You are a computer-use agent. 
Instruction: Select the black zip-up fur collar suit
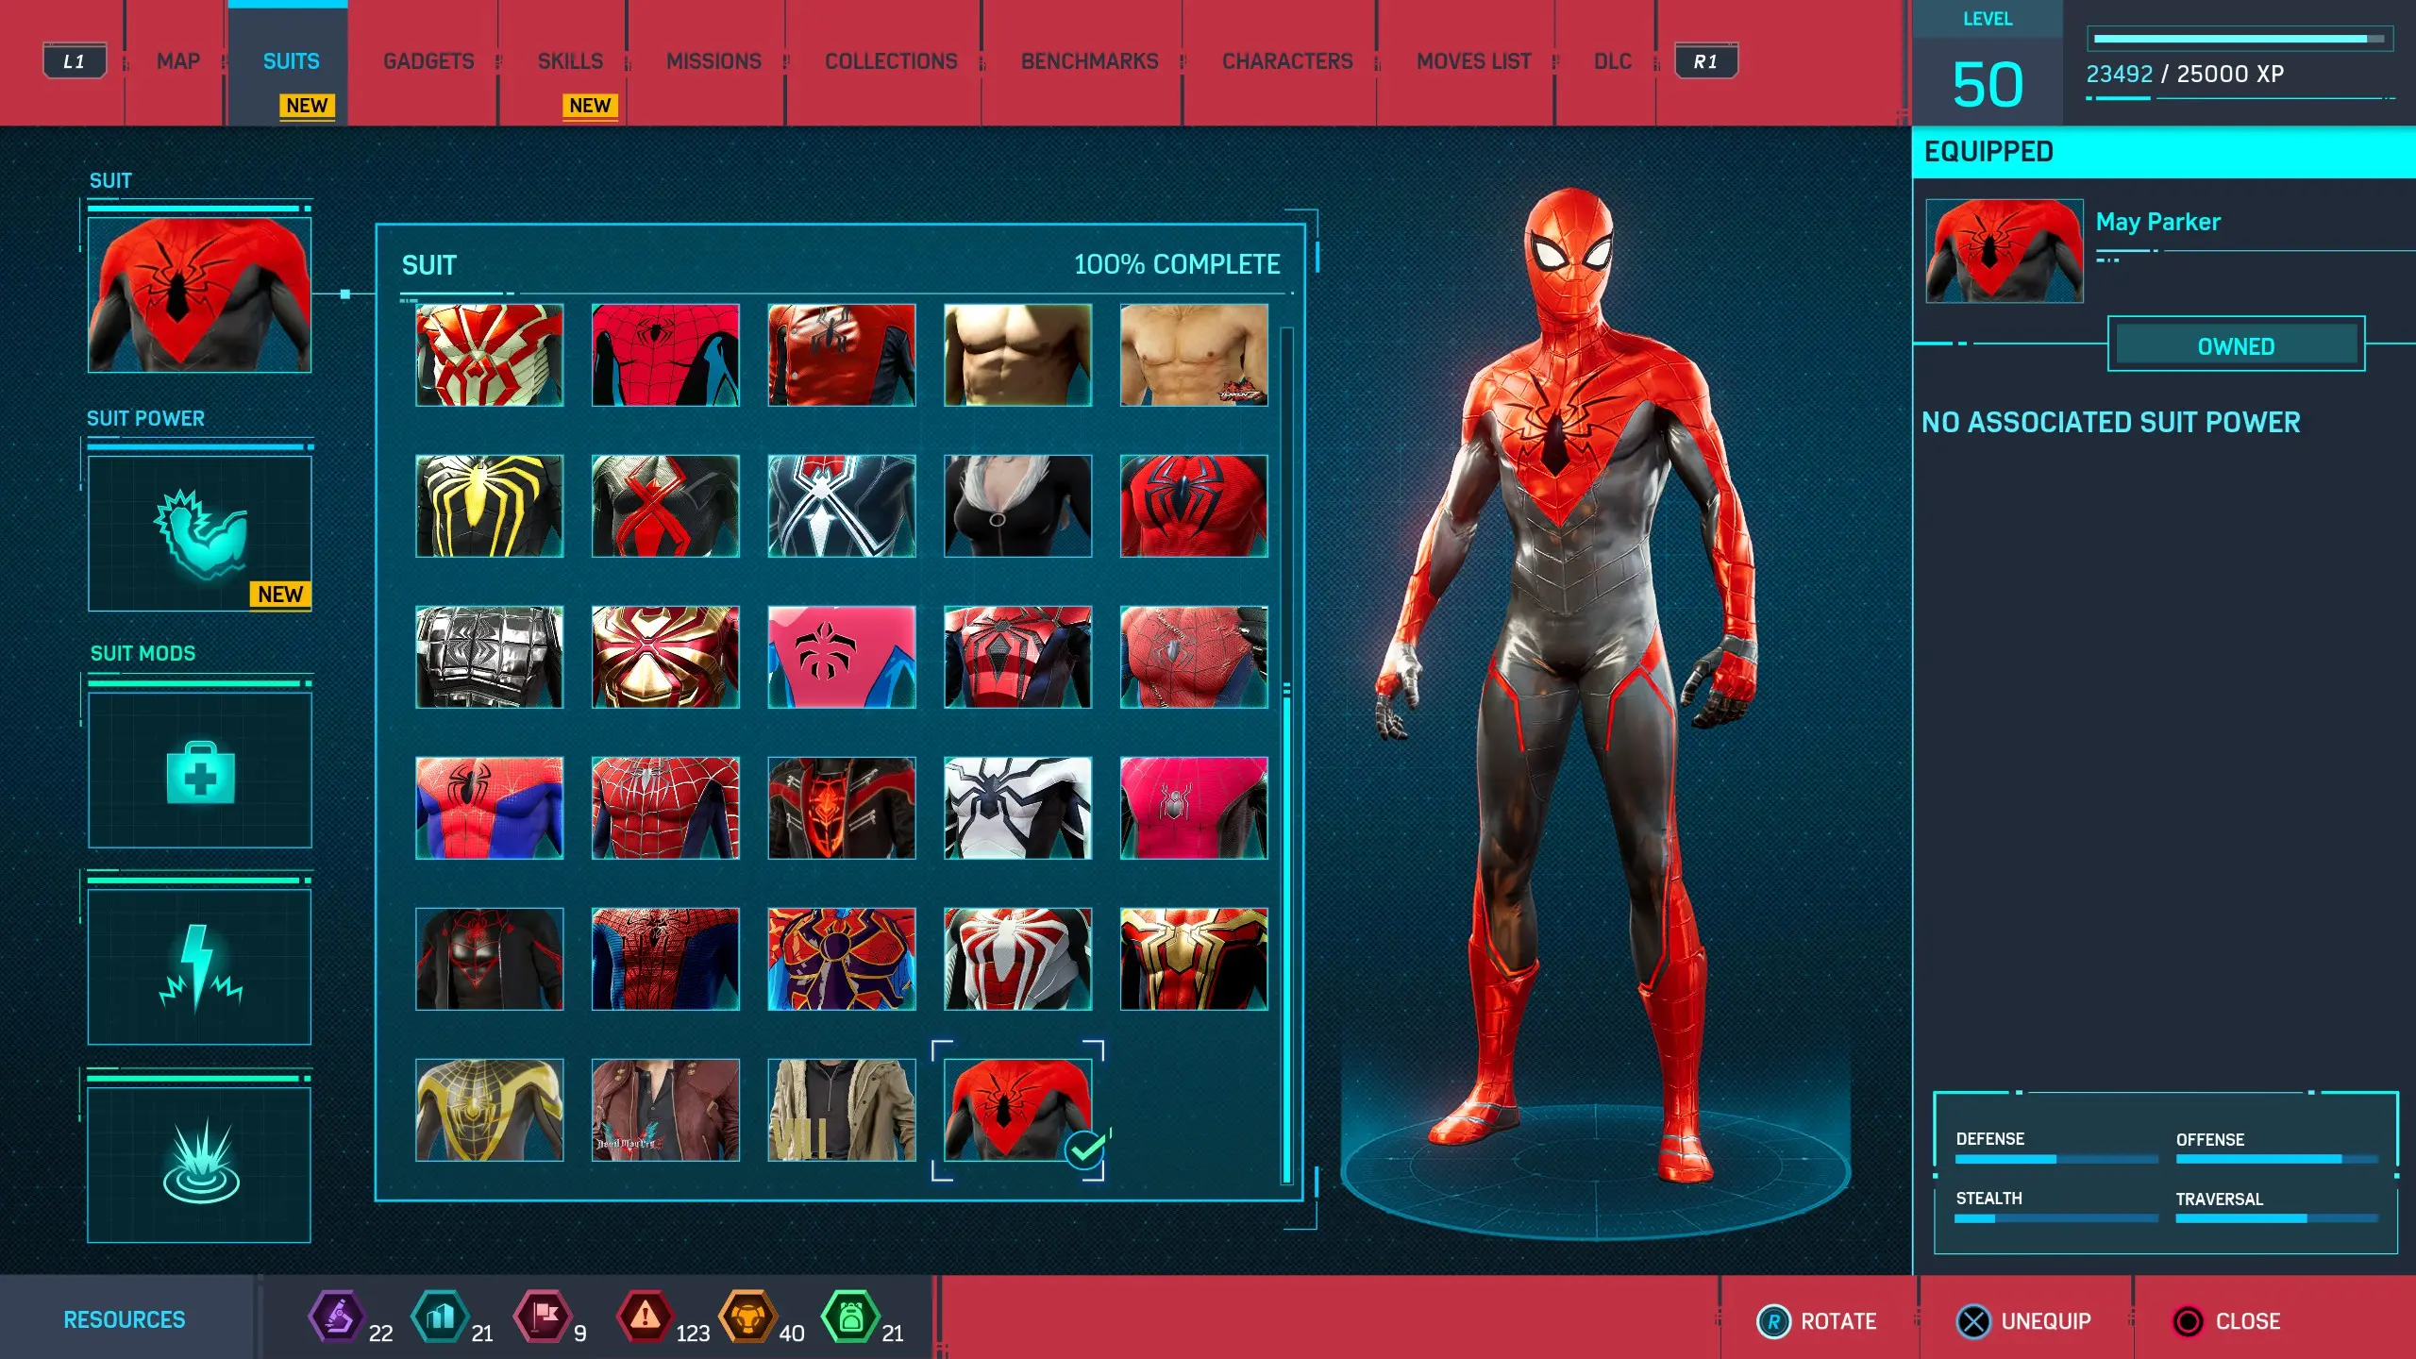(x=1017, y=506)
